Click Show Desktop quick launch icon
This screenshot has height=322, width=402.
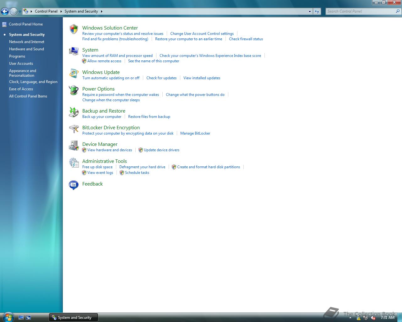coord(21,318)
